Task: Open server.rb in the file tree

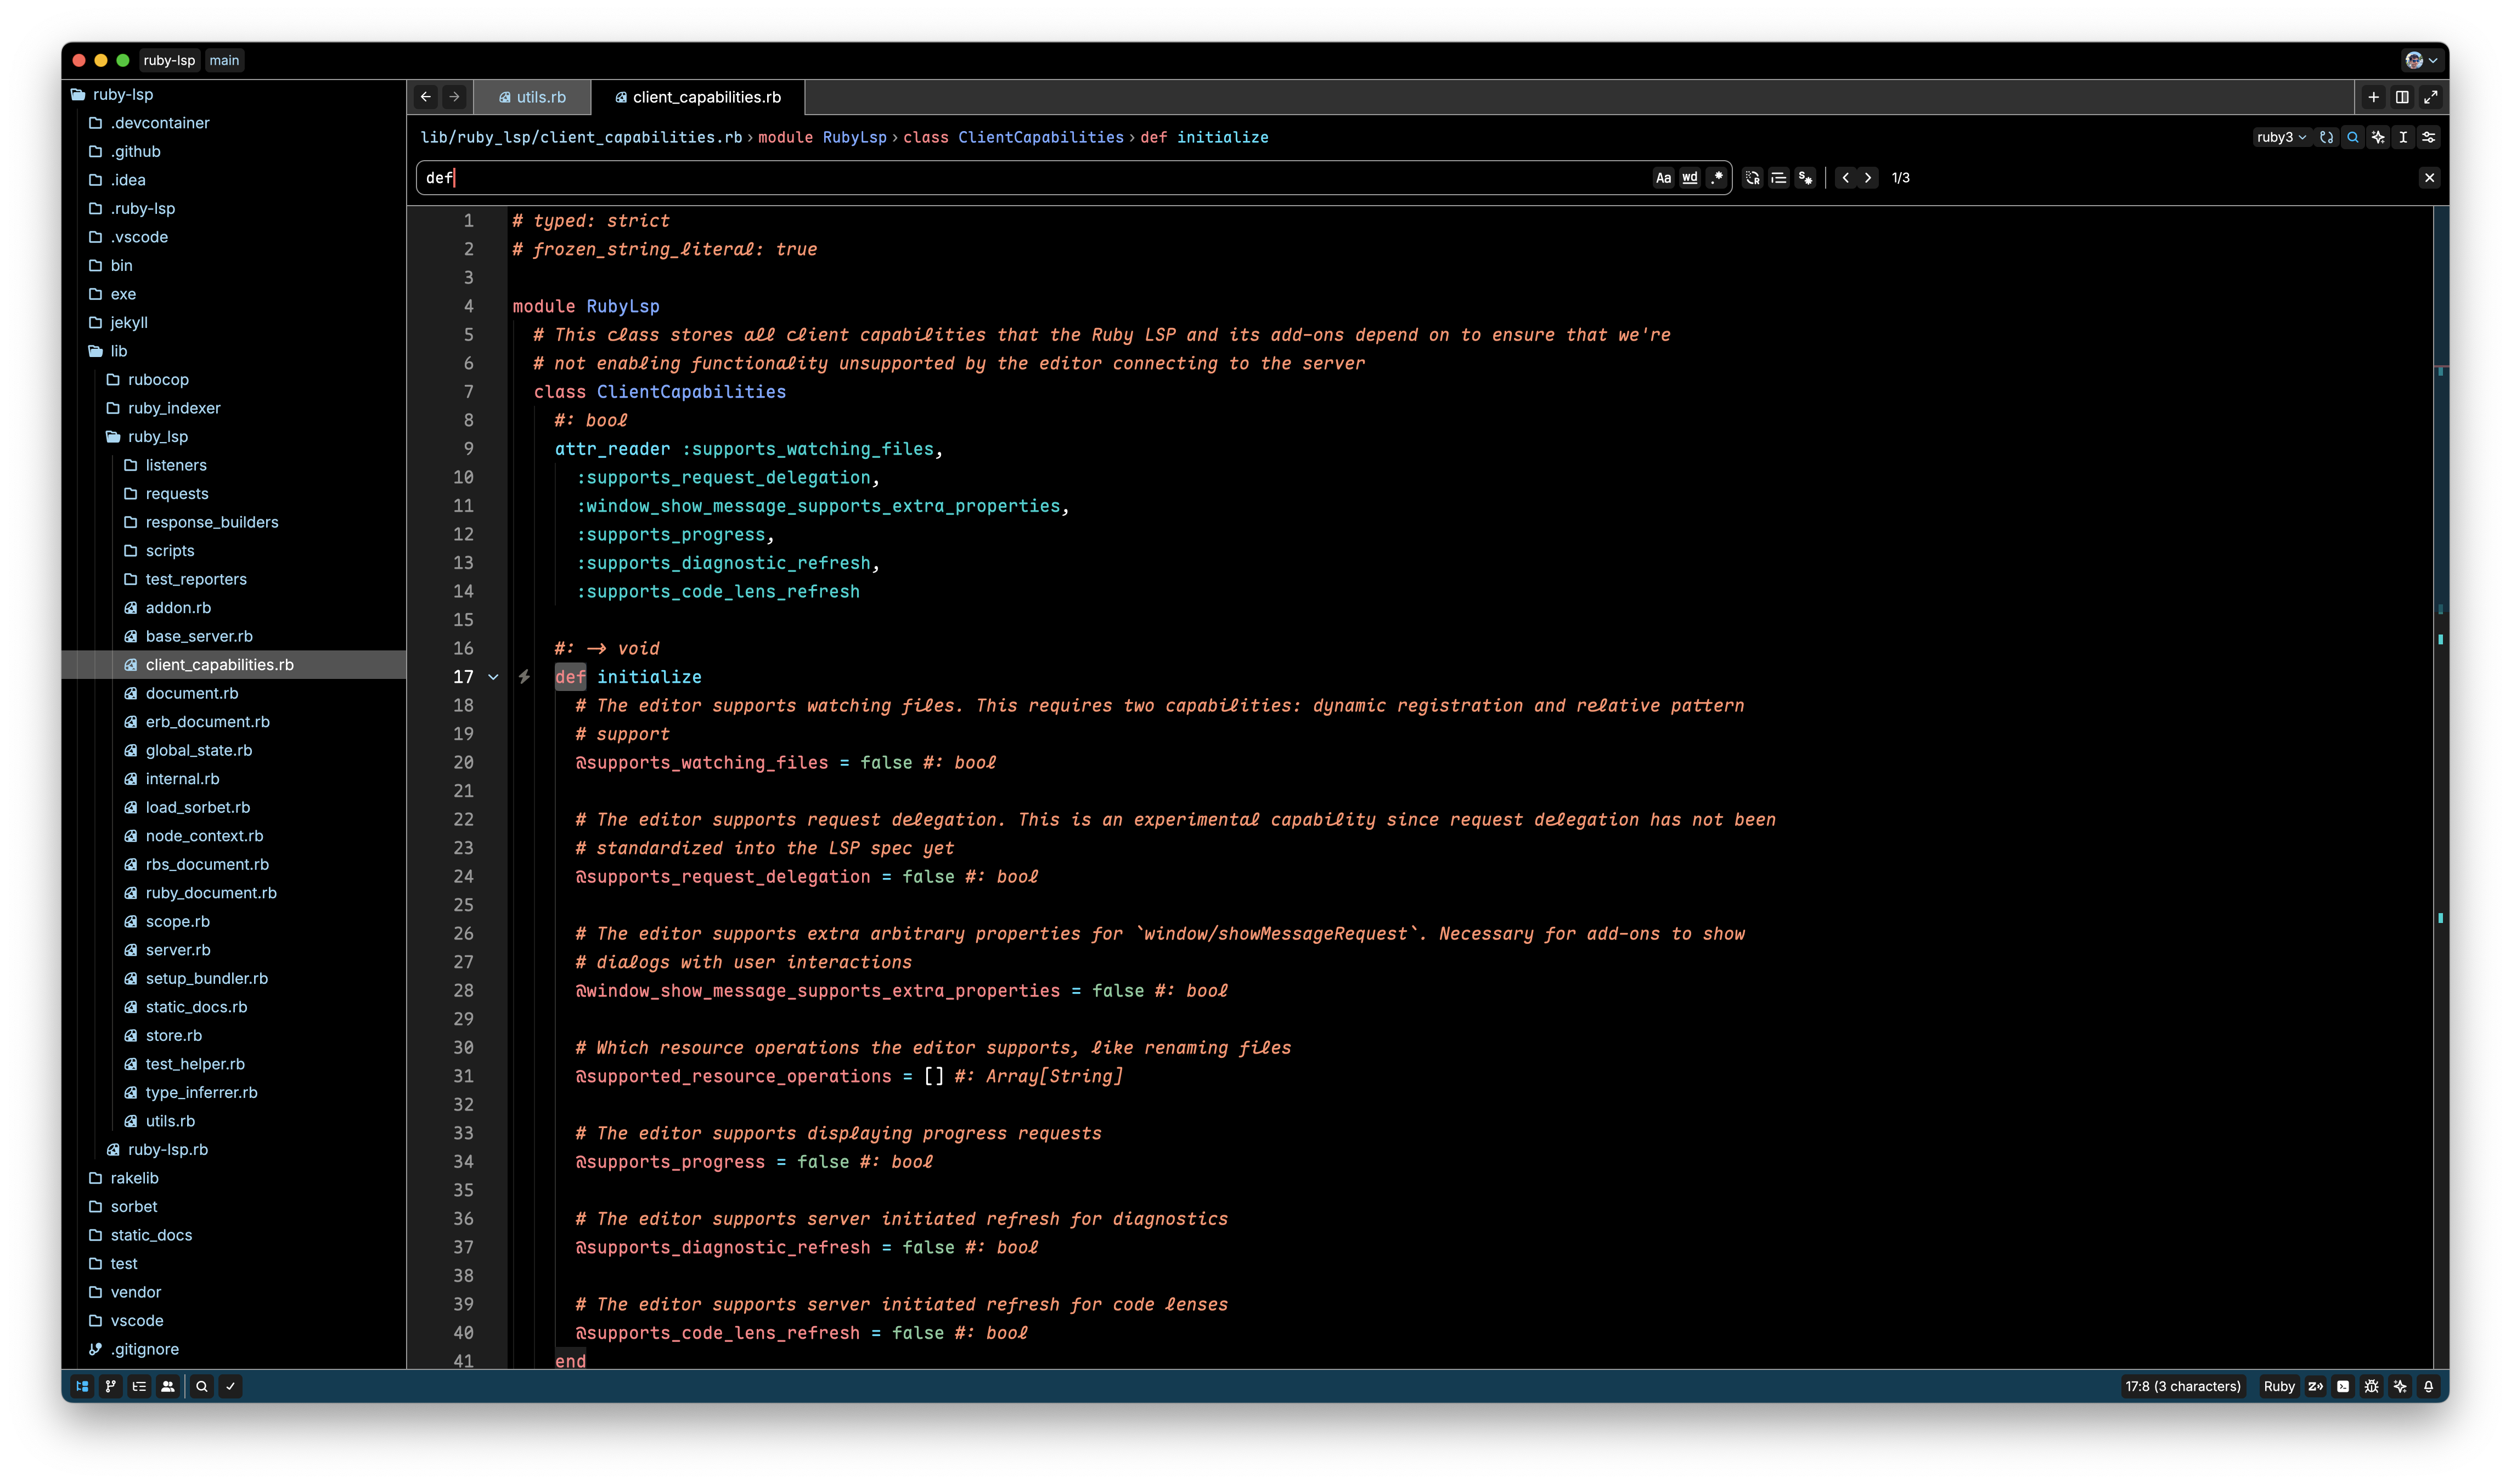Action: click(x=177, y=950)
